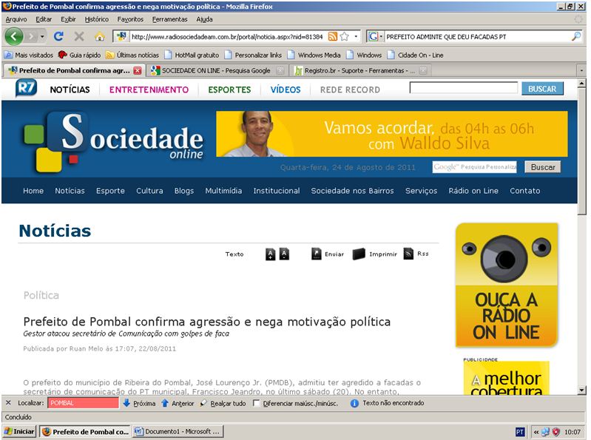
Task: Increase article text size with A+ icon
Action: tap(271, 254)
